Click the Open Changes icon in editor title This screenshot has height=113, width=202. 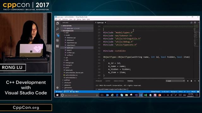[191, 23]
